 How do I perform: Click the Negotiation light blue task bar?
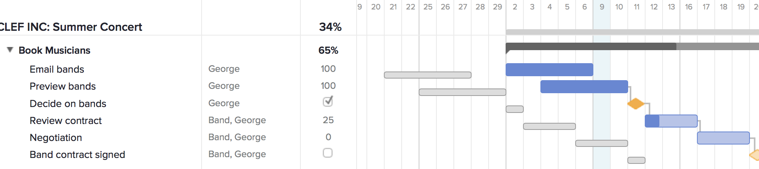[723, 138]
